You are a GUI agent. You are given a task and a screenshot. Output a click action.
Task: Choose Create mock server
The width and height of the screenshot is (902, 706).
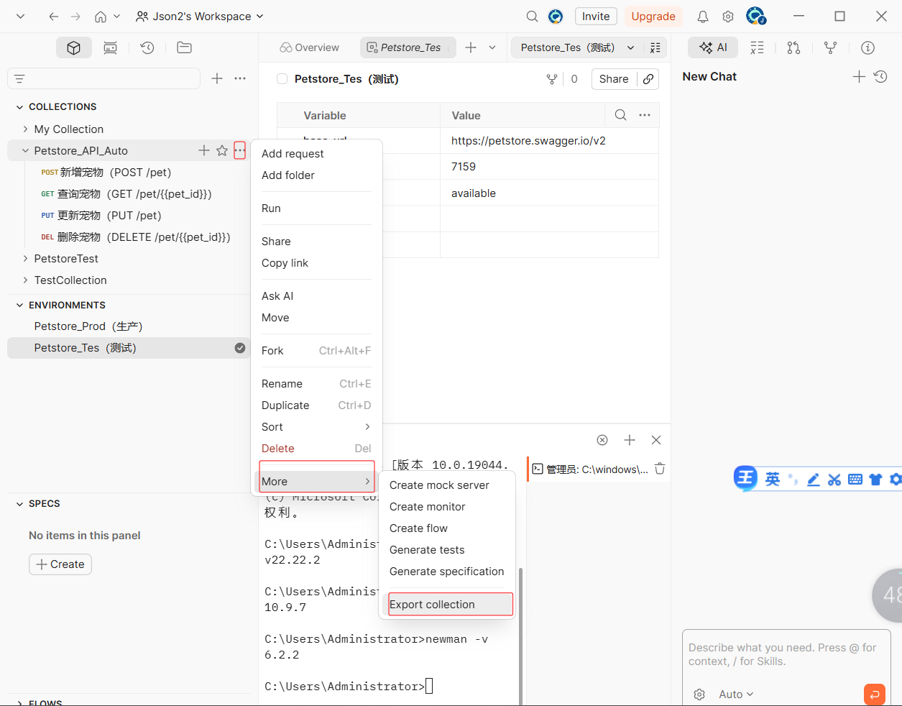pyautogui.click(x=439, y=485)
